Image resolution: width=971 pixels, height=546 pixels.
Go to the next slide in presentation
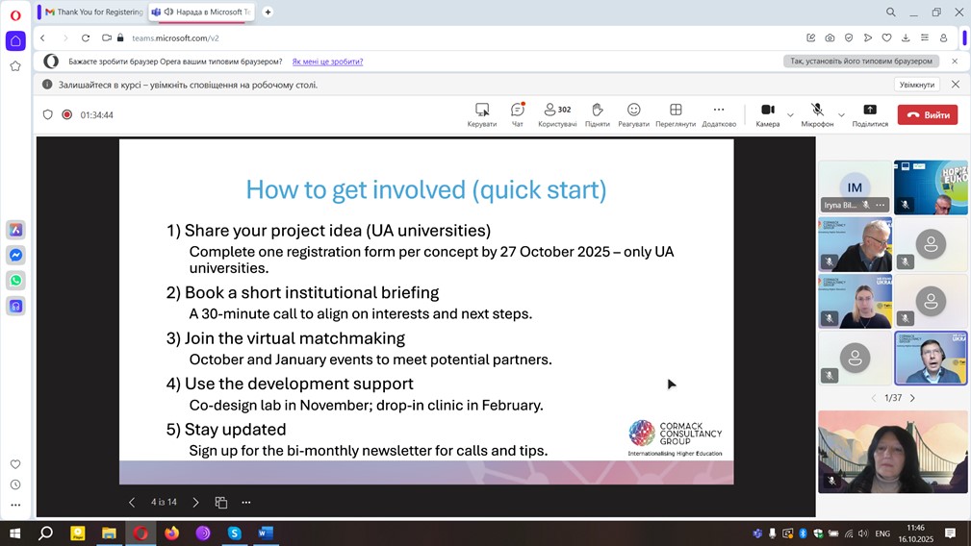tap(195, 503)
